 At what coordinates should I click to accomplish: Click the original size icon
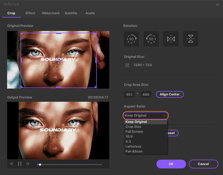(x=127, y=65)
